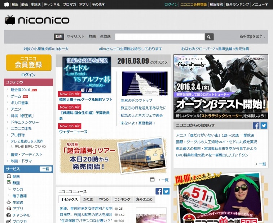The width and height of the screenshot is (273, 223).
Task: Click 生放送 service icon in the サービス list
Action: (x=9, y=202)
